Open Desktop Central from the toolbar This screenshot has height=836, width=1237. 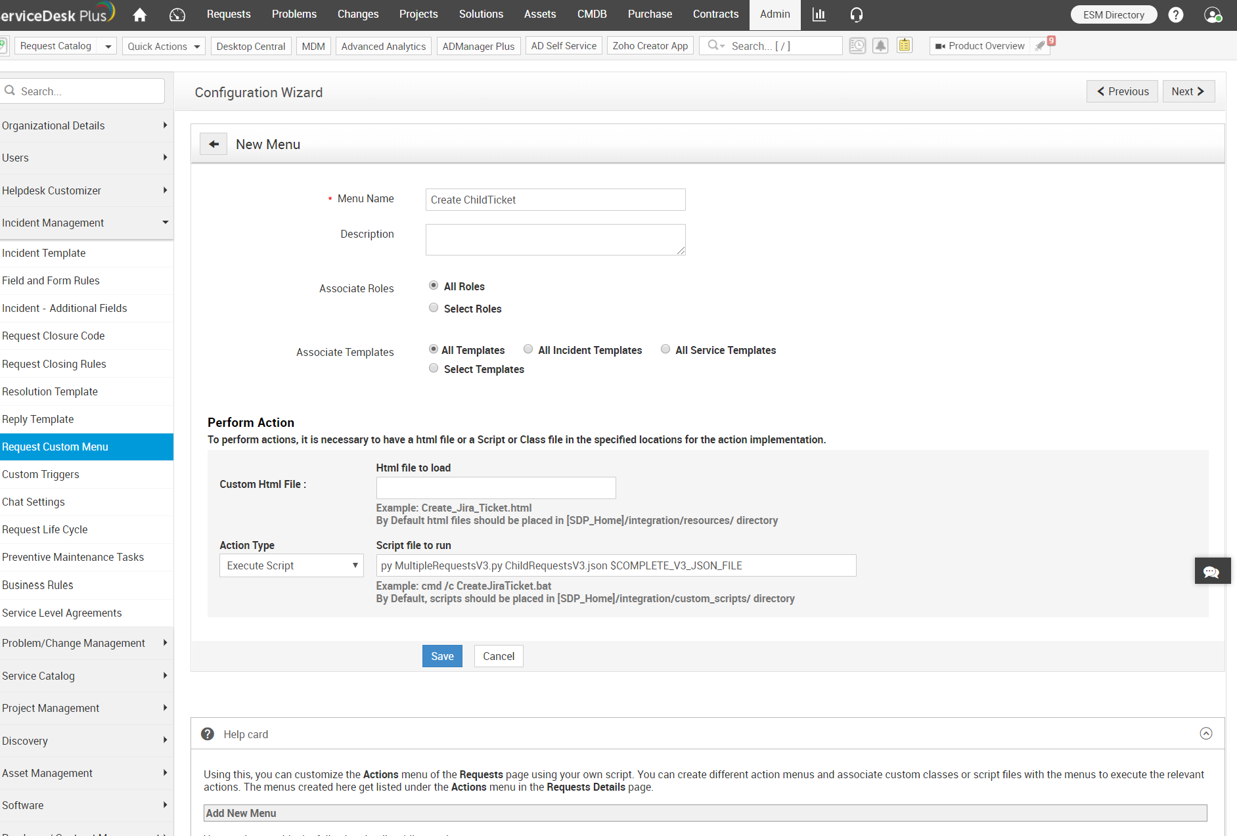tap(251, 46)
